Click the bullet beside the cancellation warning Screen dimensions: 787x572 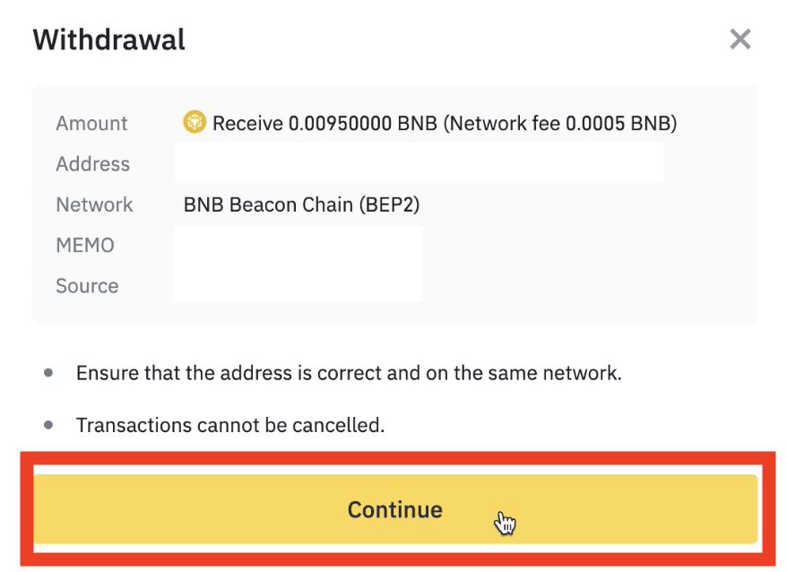tap(48, 425)
